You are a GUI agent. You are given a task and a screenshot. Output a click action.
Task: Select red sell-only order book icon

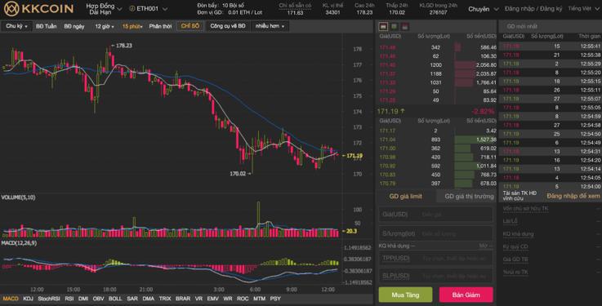click(404, 26)
